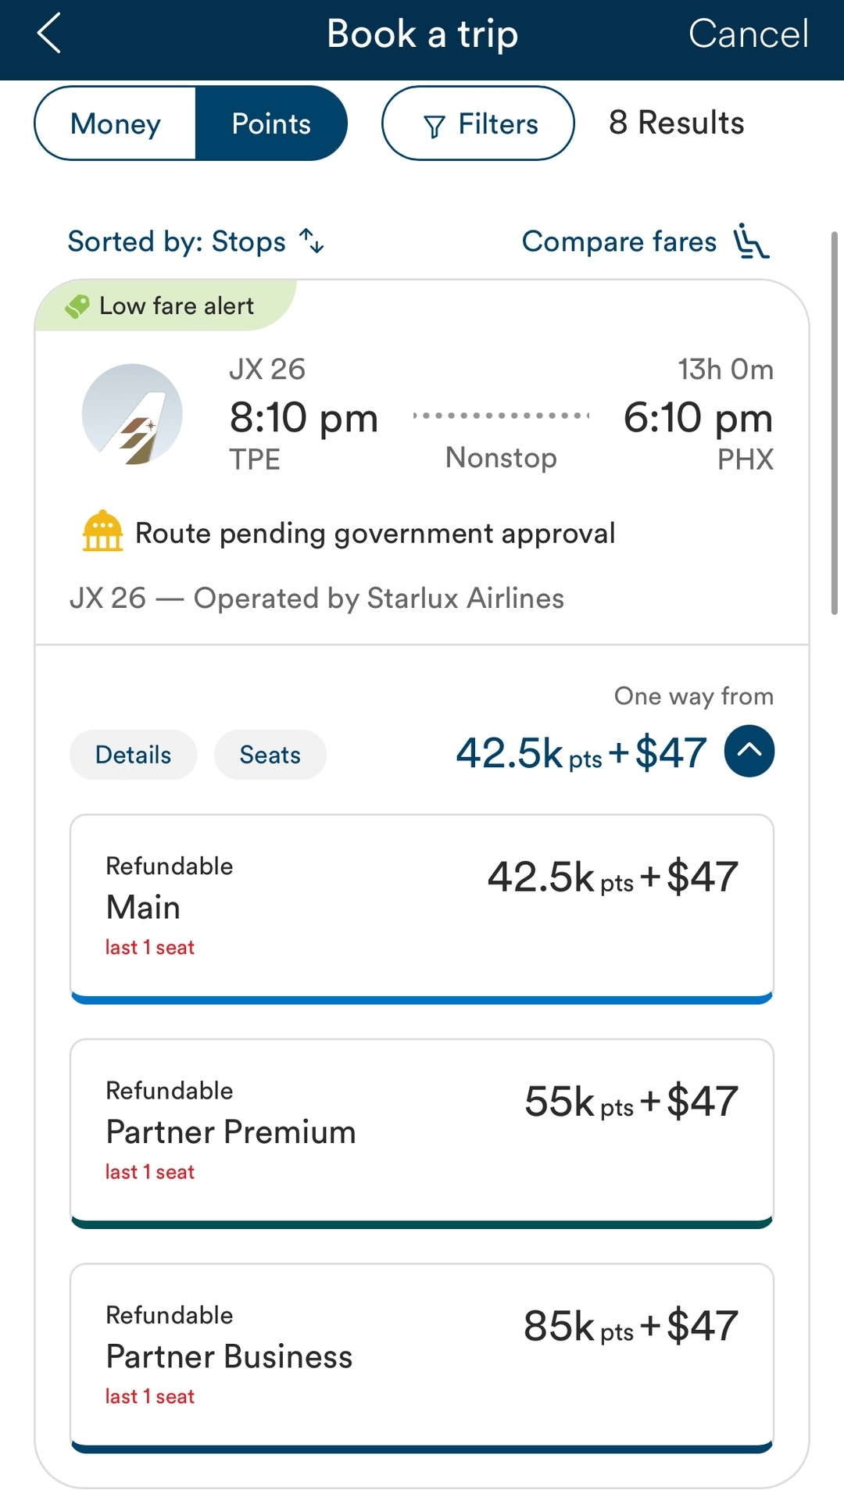Tap the sort arrows icon
Image resolution: width=844 pixels, height=1490 pixels.
coord(312,241)
